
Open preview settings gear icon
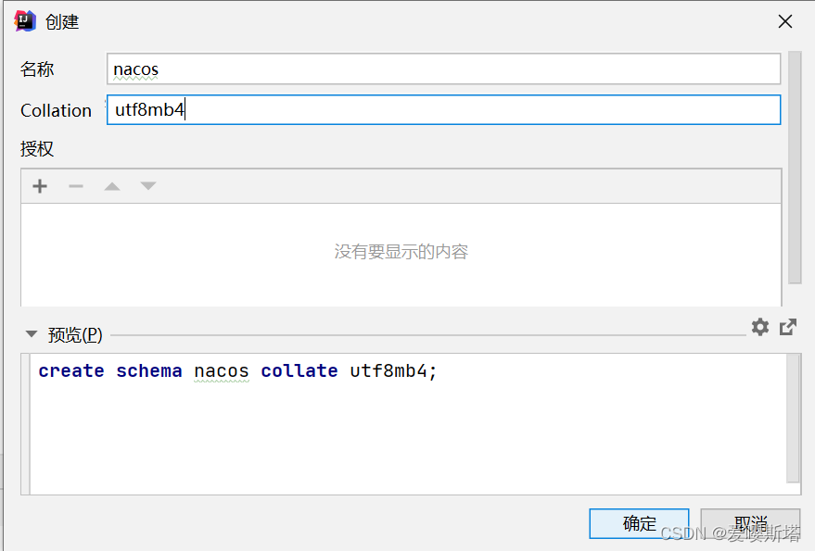[760, 327]
